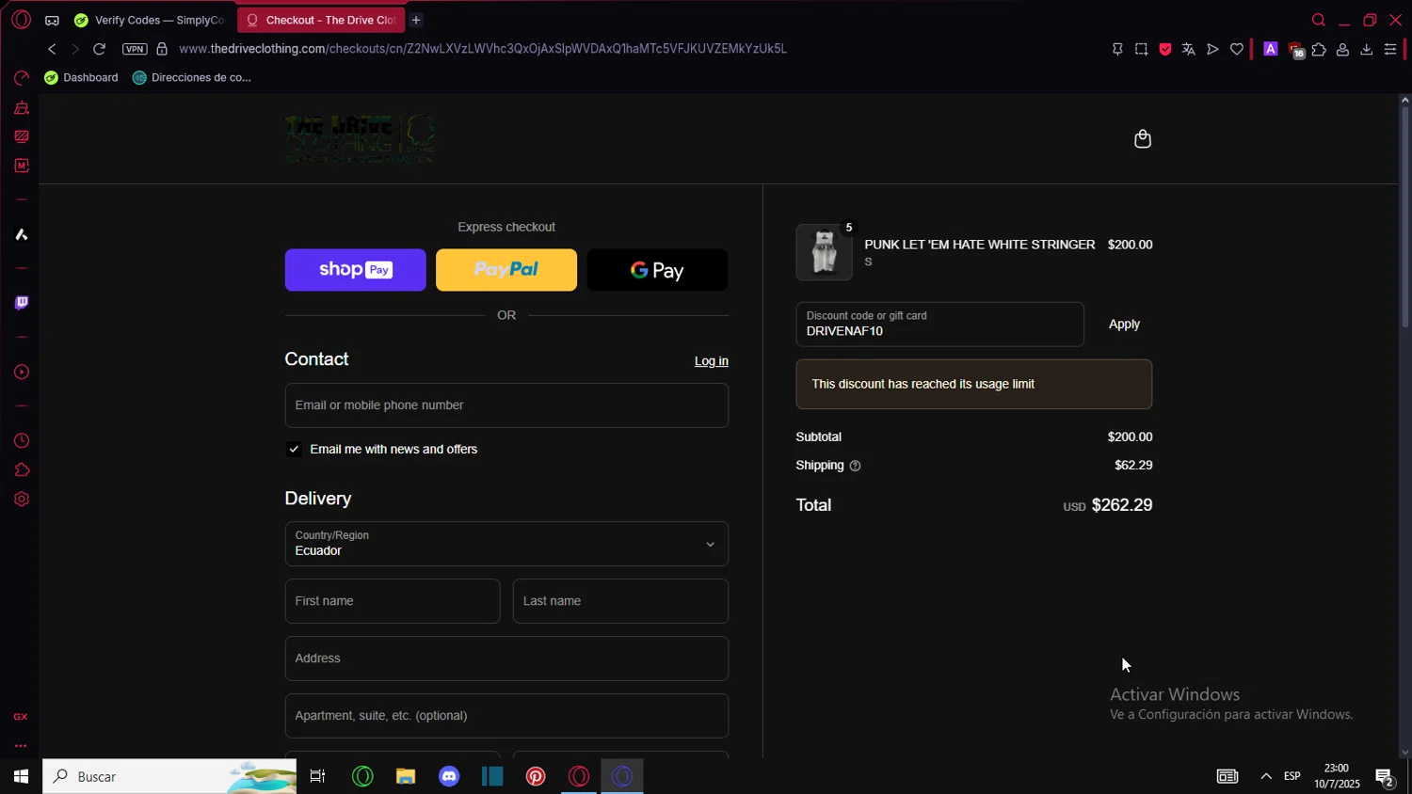
Task: Open the GX Corner in sidebar
Action: pyautogui.click(x=21, y=717)
